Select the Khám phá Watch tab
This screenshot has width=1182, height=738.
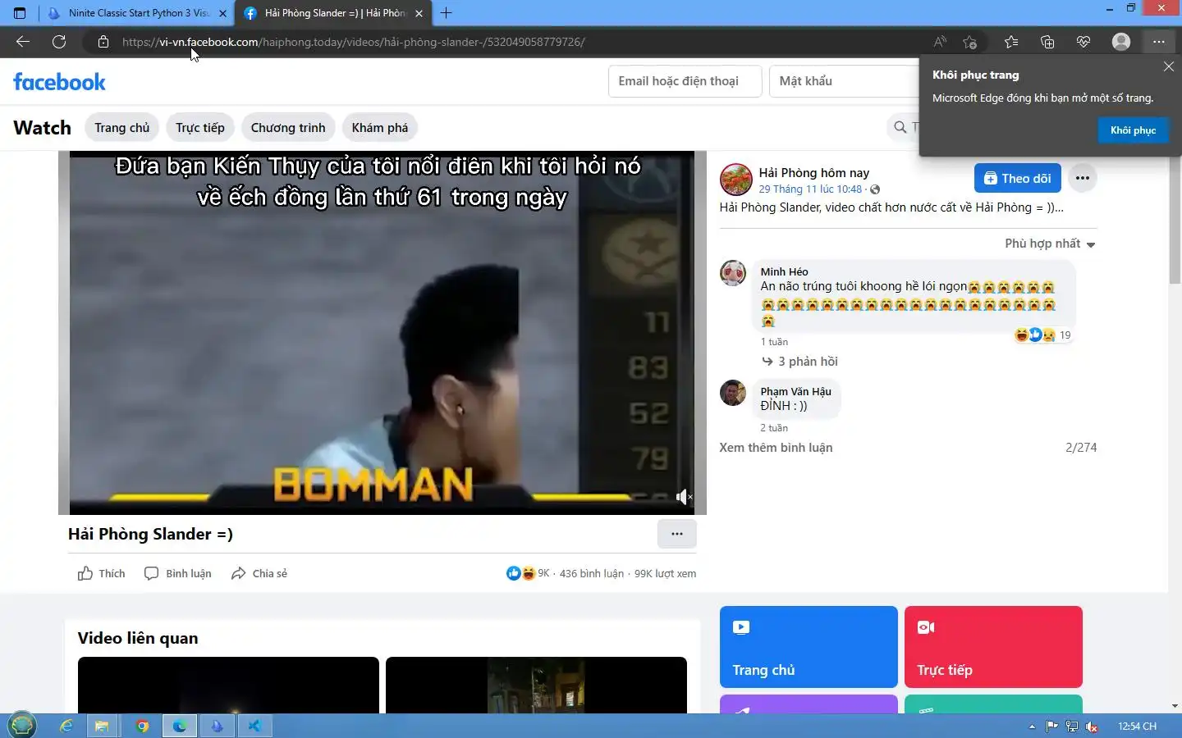pos(380,128)
